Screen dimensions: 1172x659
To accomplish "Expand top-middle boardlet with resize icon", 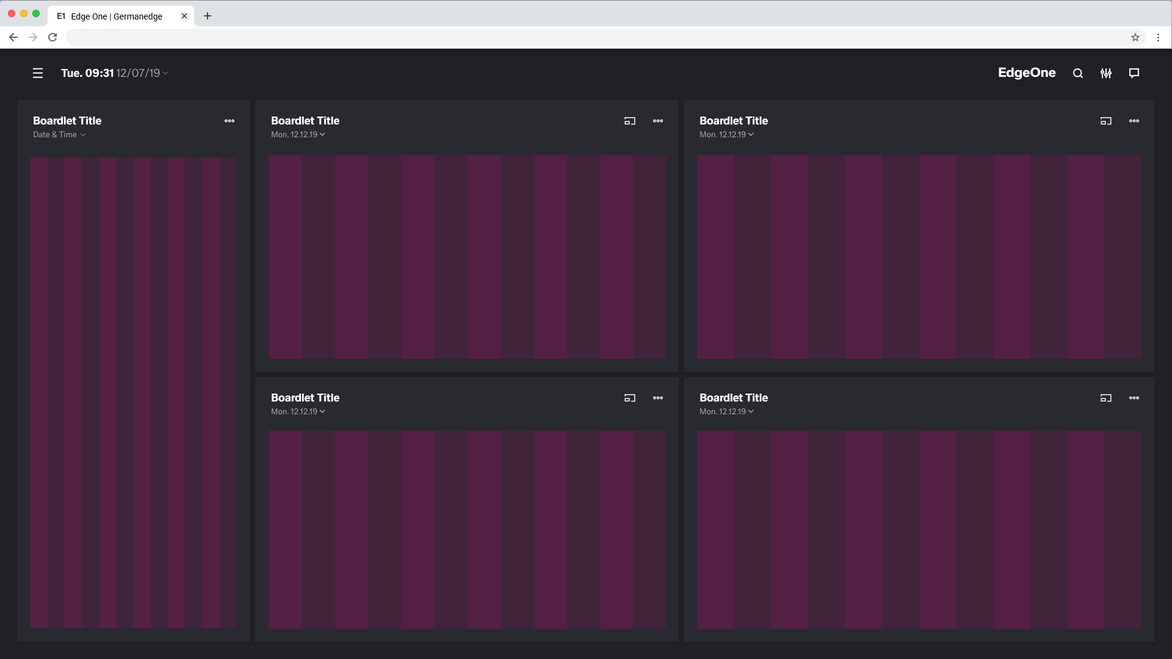I will [x=630, y=121].
